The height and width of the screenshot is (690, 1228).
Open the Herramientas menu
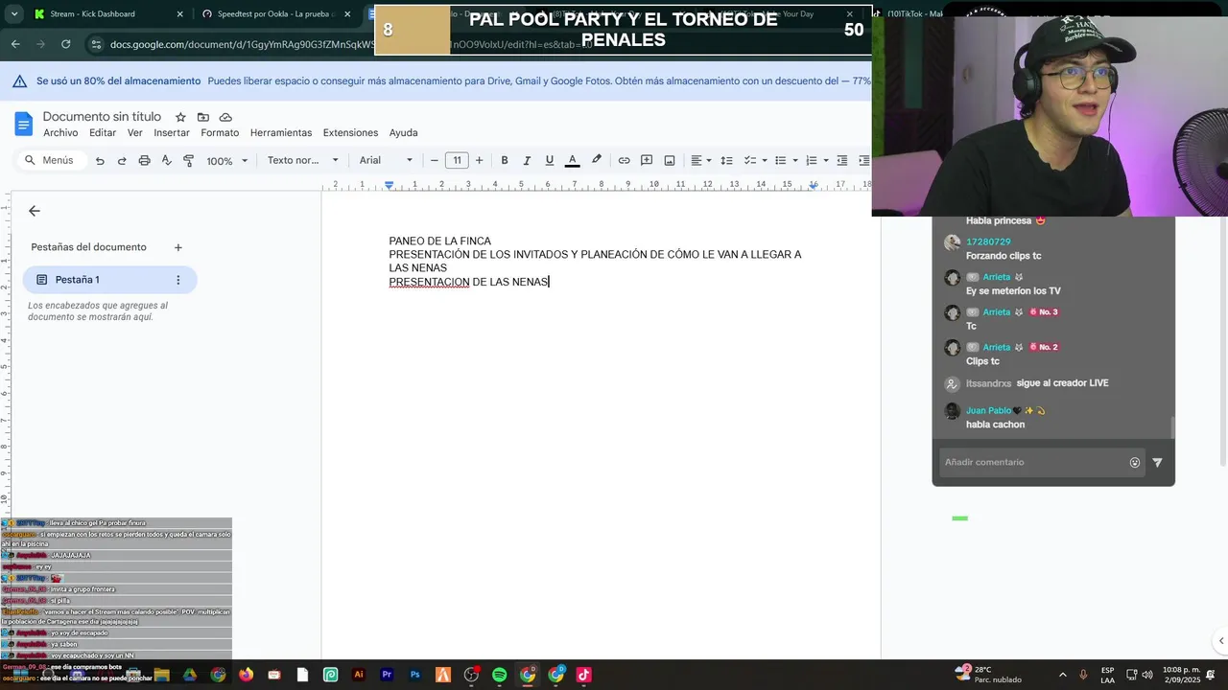281,133
